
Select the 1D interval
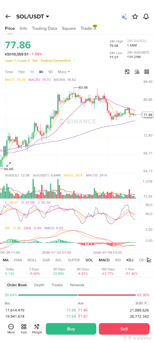(x=50, y=72)
